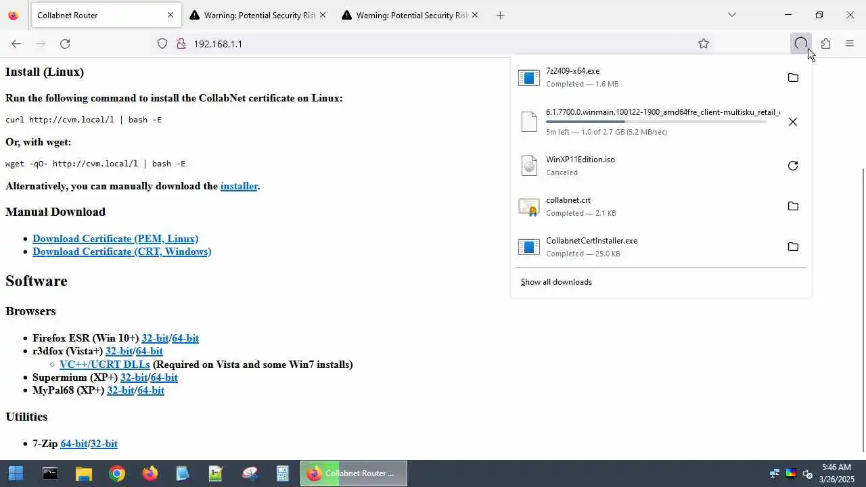Click the download progress bar for winmain file

(656, 122)
